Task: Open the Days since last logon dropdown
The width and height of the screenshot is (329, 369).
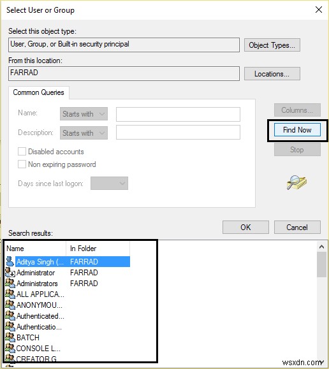Action: tap(109, 184)
